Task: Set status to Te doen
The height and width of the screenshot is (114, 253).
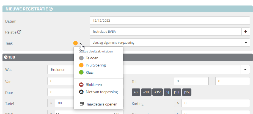Action: (92, 58)
